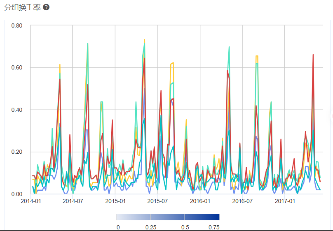
Task: Click the 0.80 y-axis label
Action: coord(16,25)
